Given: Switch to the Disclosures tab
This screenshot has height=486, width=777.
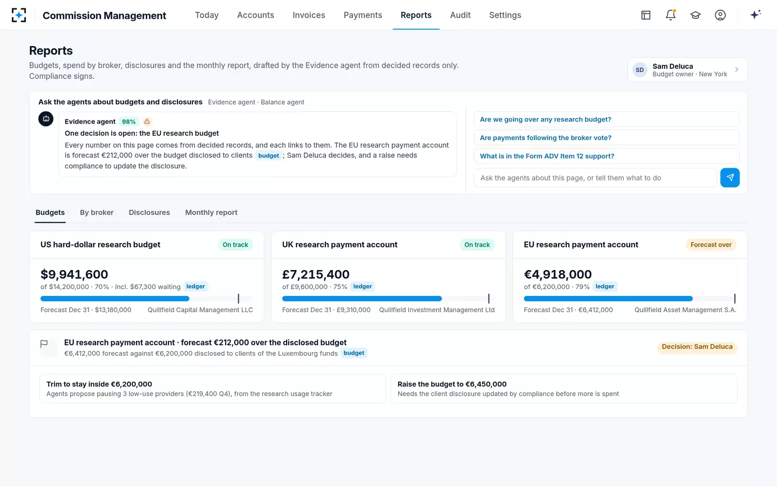Looking at the screenshot, I should [149, 212].
